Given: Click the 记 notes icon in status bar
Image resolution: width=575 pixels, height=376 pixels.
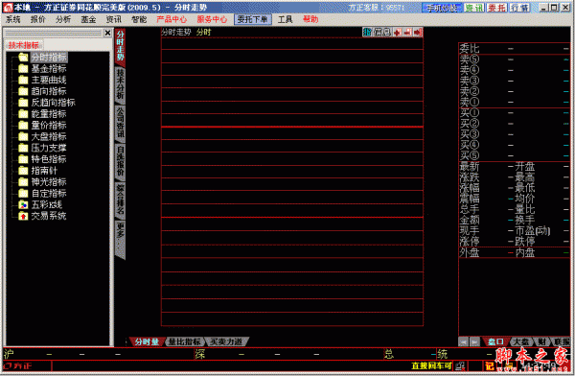Looking at the screenshot, I should [489, 365].
